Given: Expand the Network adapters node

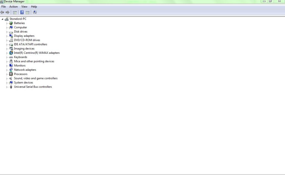Looking at the screenshot, I should point(7,70).
